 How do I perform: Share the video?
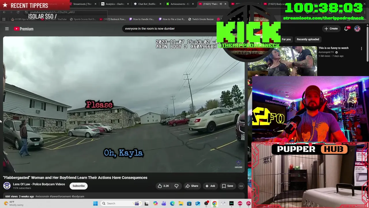pyautogui.click(x=192, y=186)
